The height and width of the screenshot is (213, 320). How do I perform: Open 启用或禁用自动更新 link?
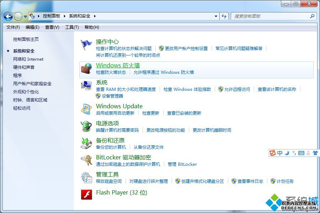pos(115,113)
